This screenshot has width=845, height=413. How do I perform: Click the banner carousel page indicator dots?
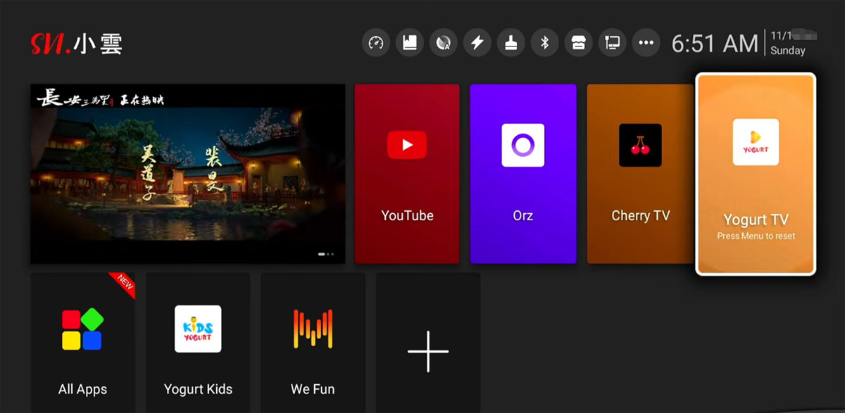click(x=326, y=253)
